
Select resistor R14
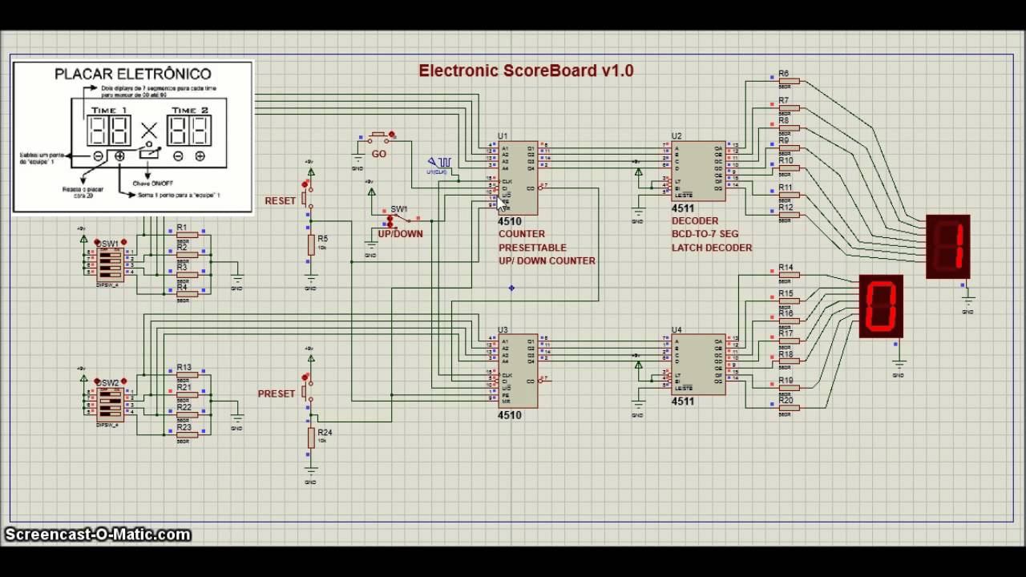click(789, 275)
